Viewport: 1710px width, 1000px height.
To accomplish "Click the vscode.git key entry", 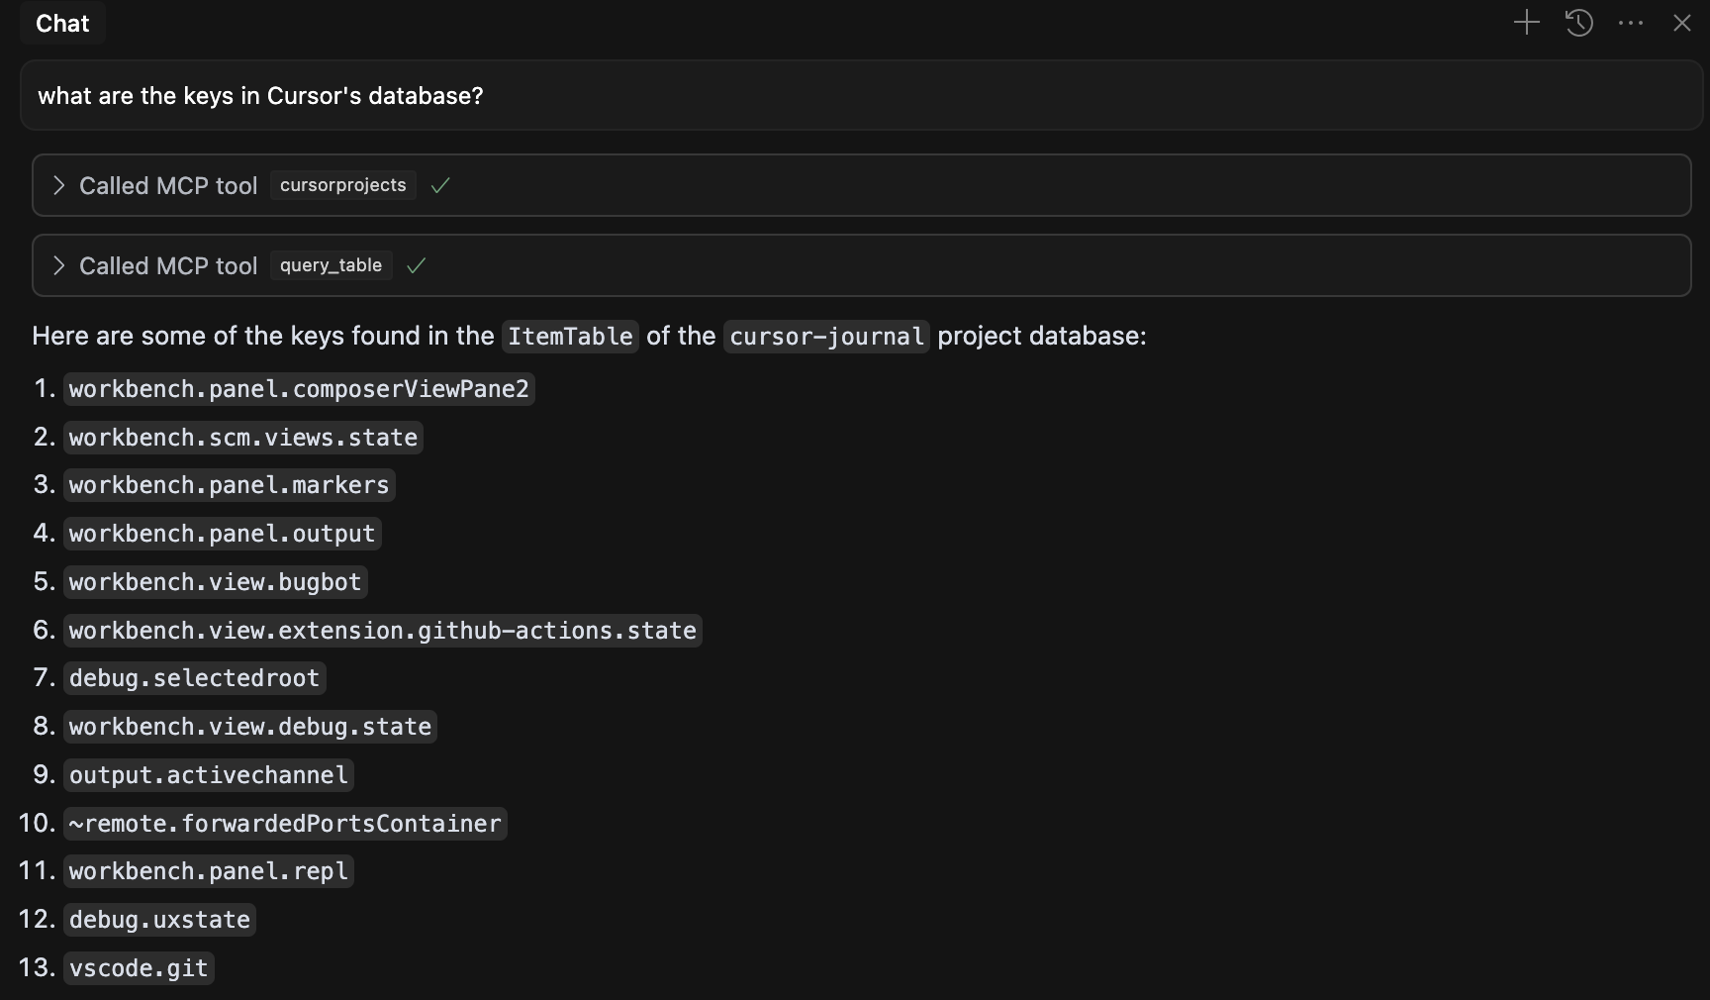I will click(139, 968).
